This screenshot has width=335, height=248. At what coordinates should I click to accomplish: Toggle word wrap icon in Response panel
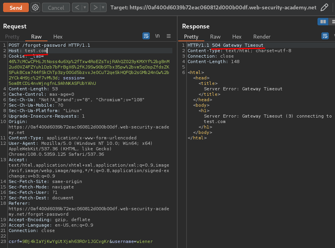(325, 36)
